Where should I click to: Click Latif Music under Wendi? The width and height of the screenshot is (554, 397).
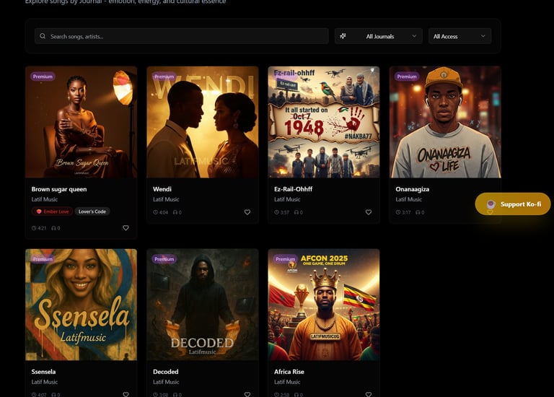166,199
